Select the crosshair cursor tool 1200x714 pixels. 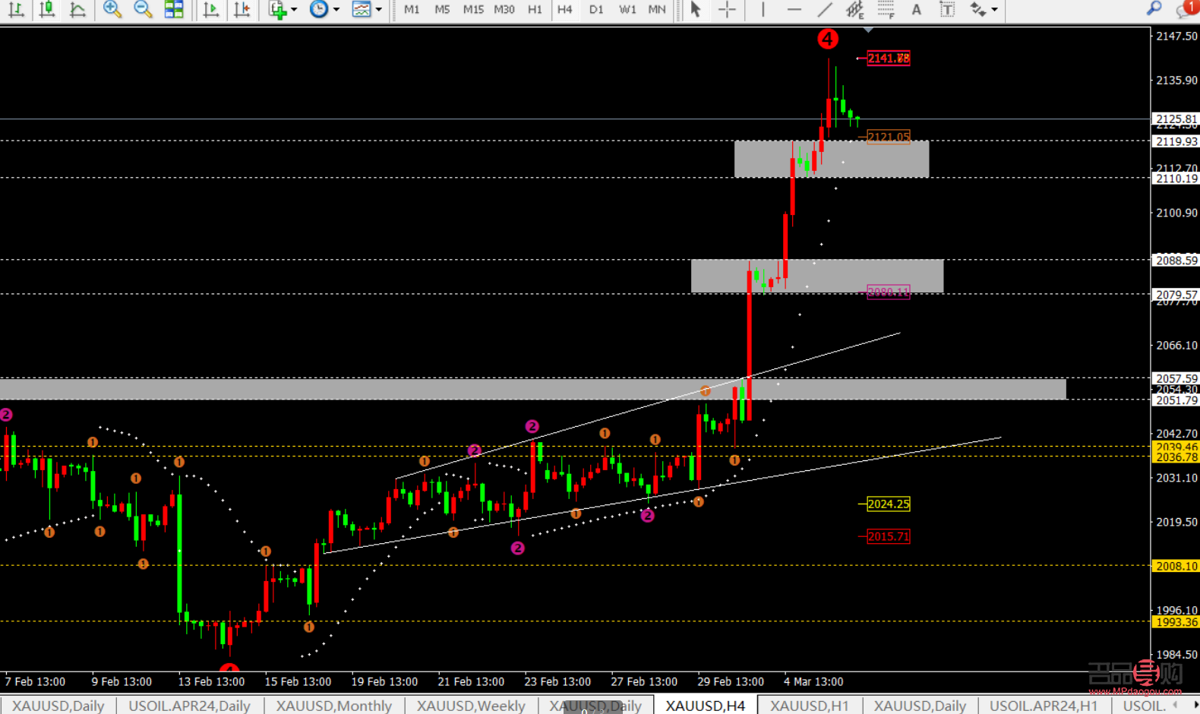pyautogui.click(x=727, y=10)
